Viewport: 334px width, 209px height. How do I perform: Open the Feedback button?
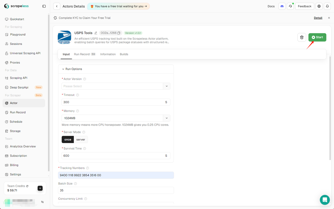coord(305,6)
